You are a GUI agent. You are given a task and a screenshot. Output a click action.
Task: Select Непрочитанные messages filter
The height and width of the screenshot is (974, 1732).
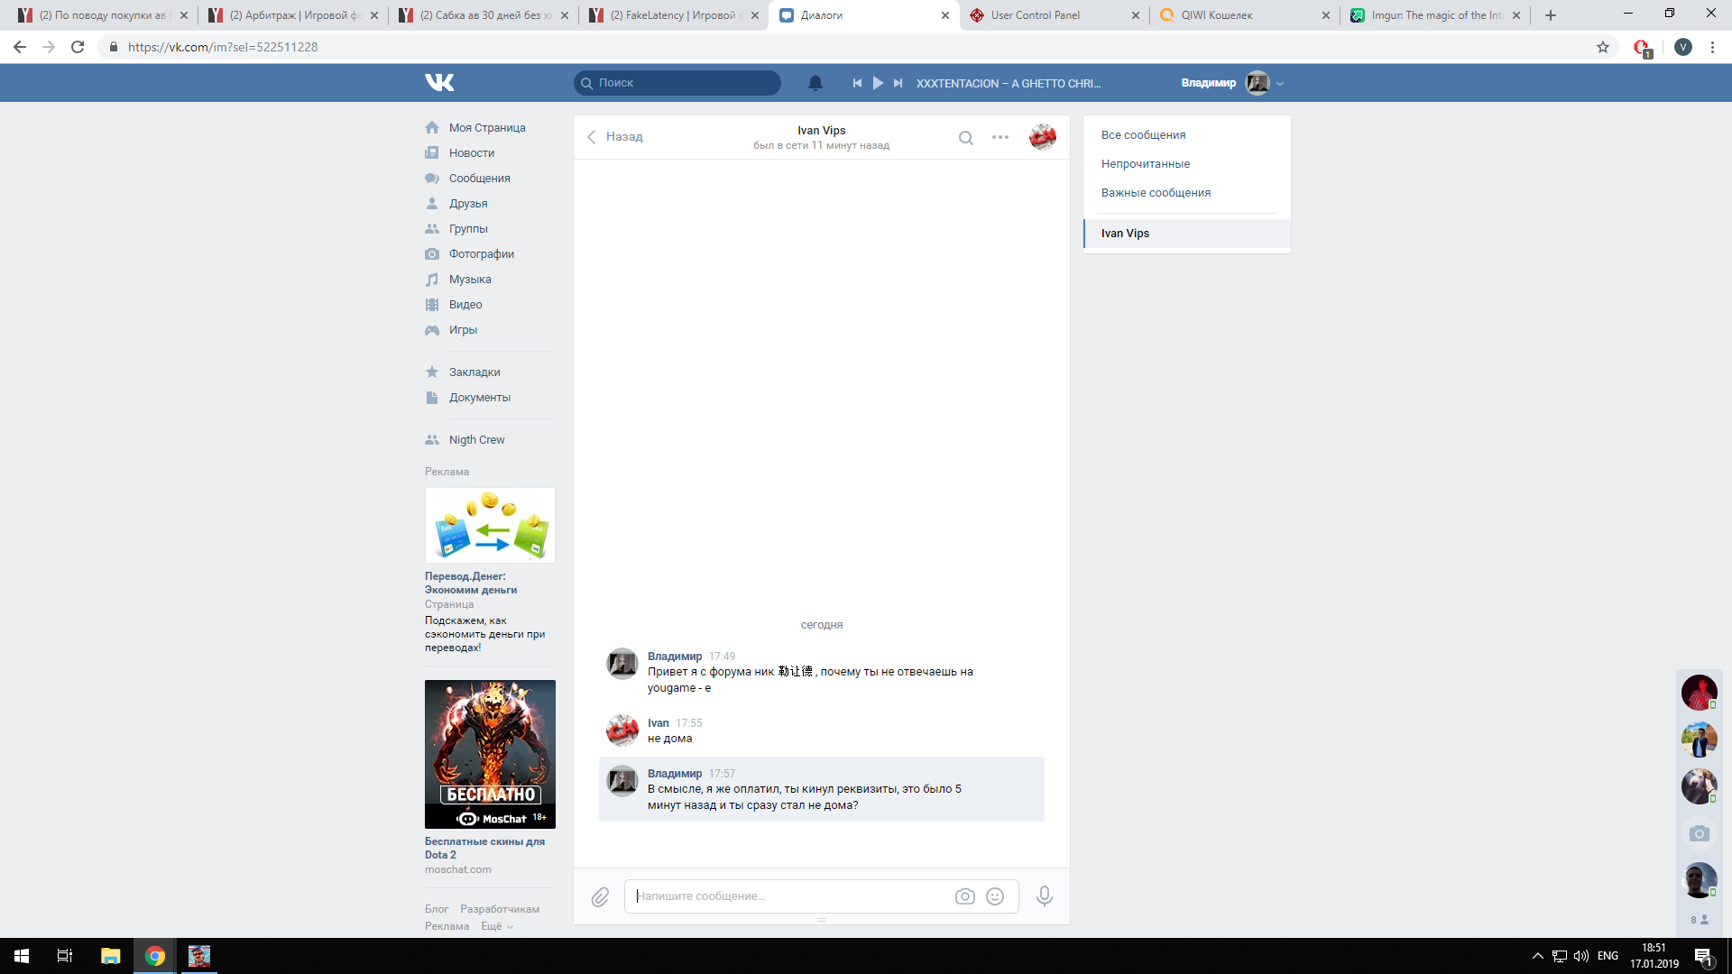1145,164
